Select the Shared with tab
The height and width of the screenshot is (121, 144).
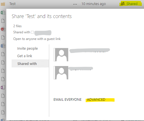30,64
